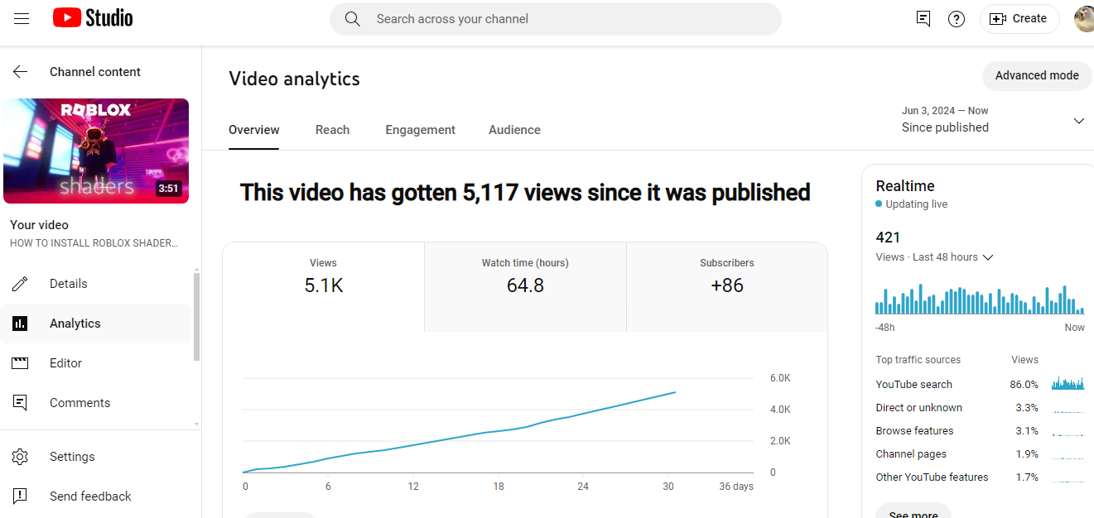Select the Watch time (hours) metric card
The width and height of the screenshot is (1094, 518).
pos(525,287)
